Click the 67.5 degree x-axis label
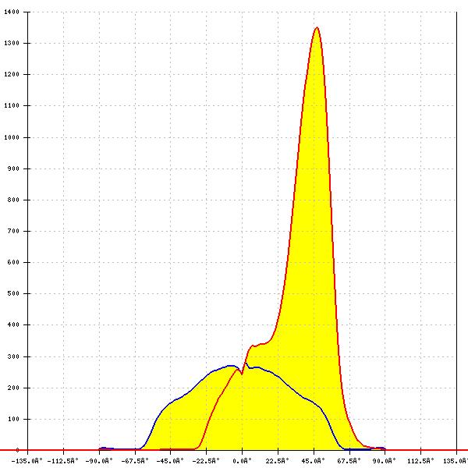This screenshot has height=468, width=468. click(349, 461)
